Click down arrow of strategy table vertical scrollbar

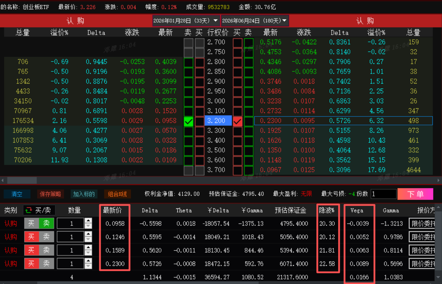click(439, 277)
